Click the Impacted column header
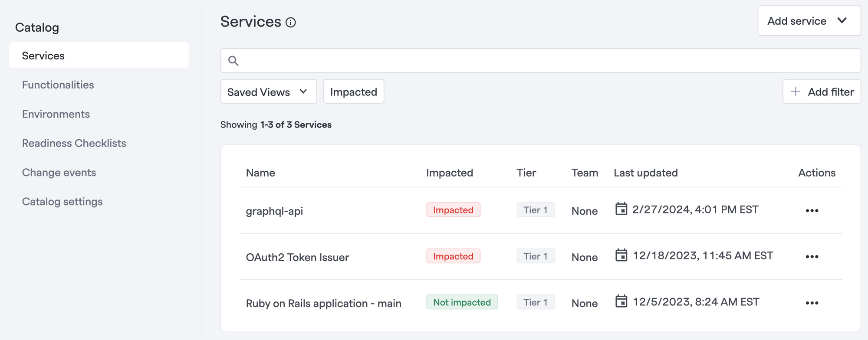Image resolution: width=868 pixels, height=340 pixels. click(x=450, y=173)
